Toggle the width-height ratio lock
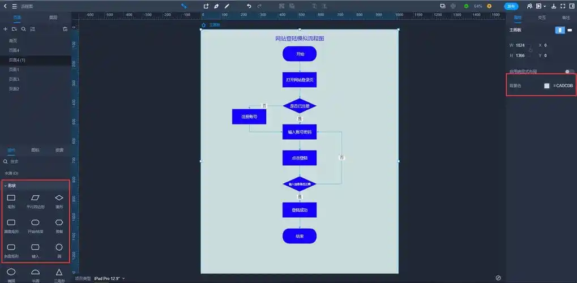Viewport: 577px width, 283px height. pyautogui.click(x=531, y=50)
